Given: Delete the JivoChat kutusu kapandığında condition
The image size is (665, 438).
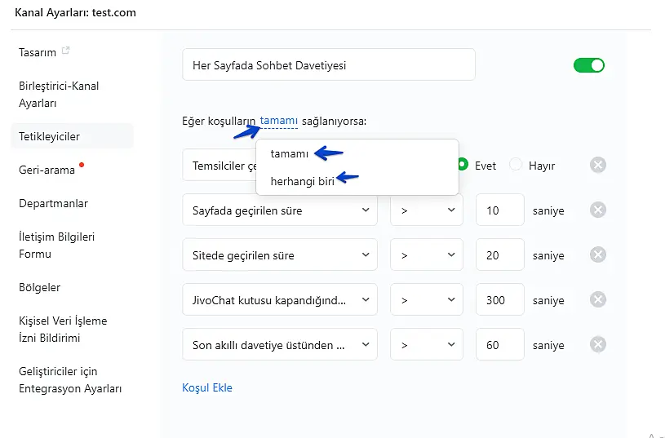Looking at the screenshot, I should tap(598, 300).
